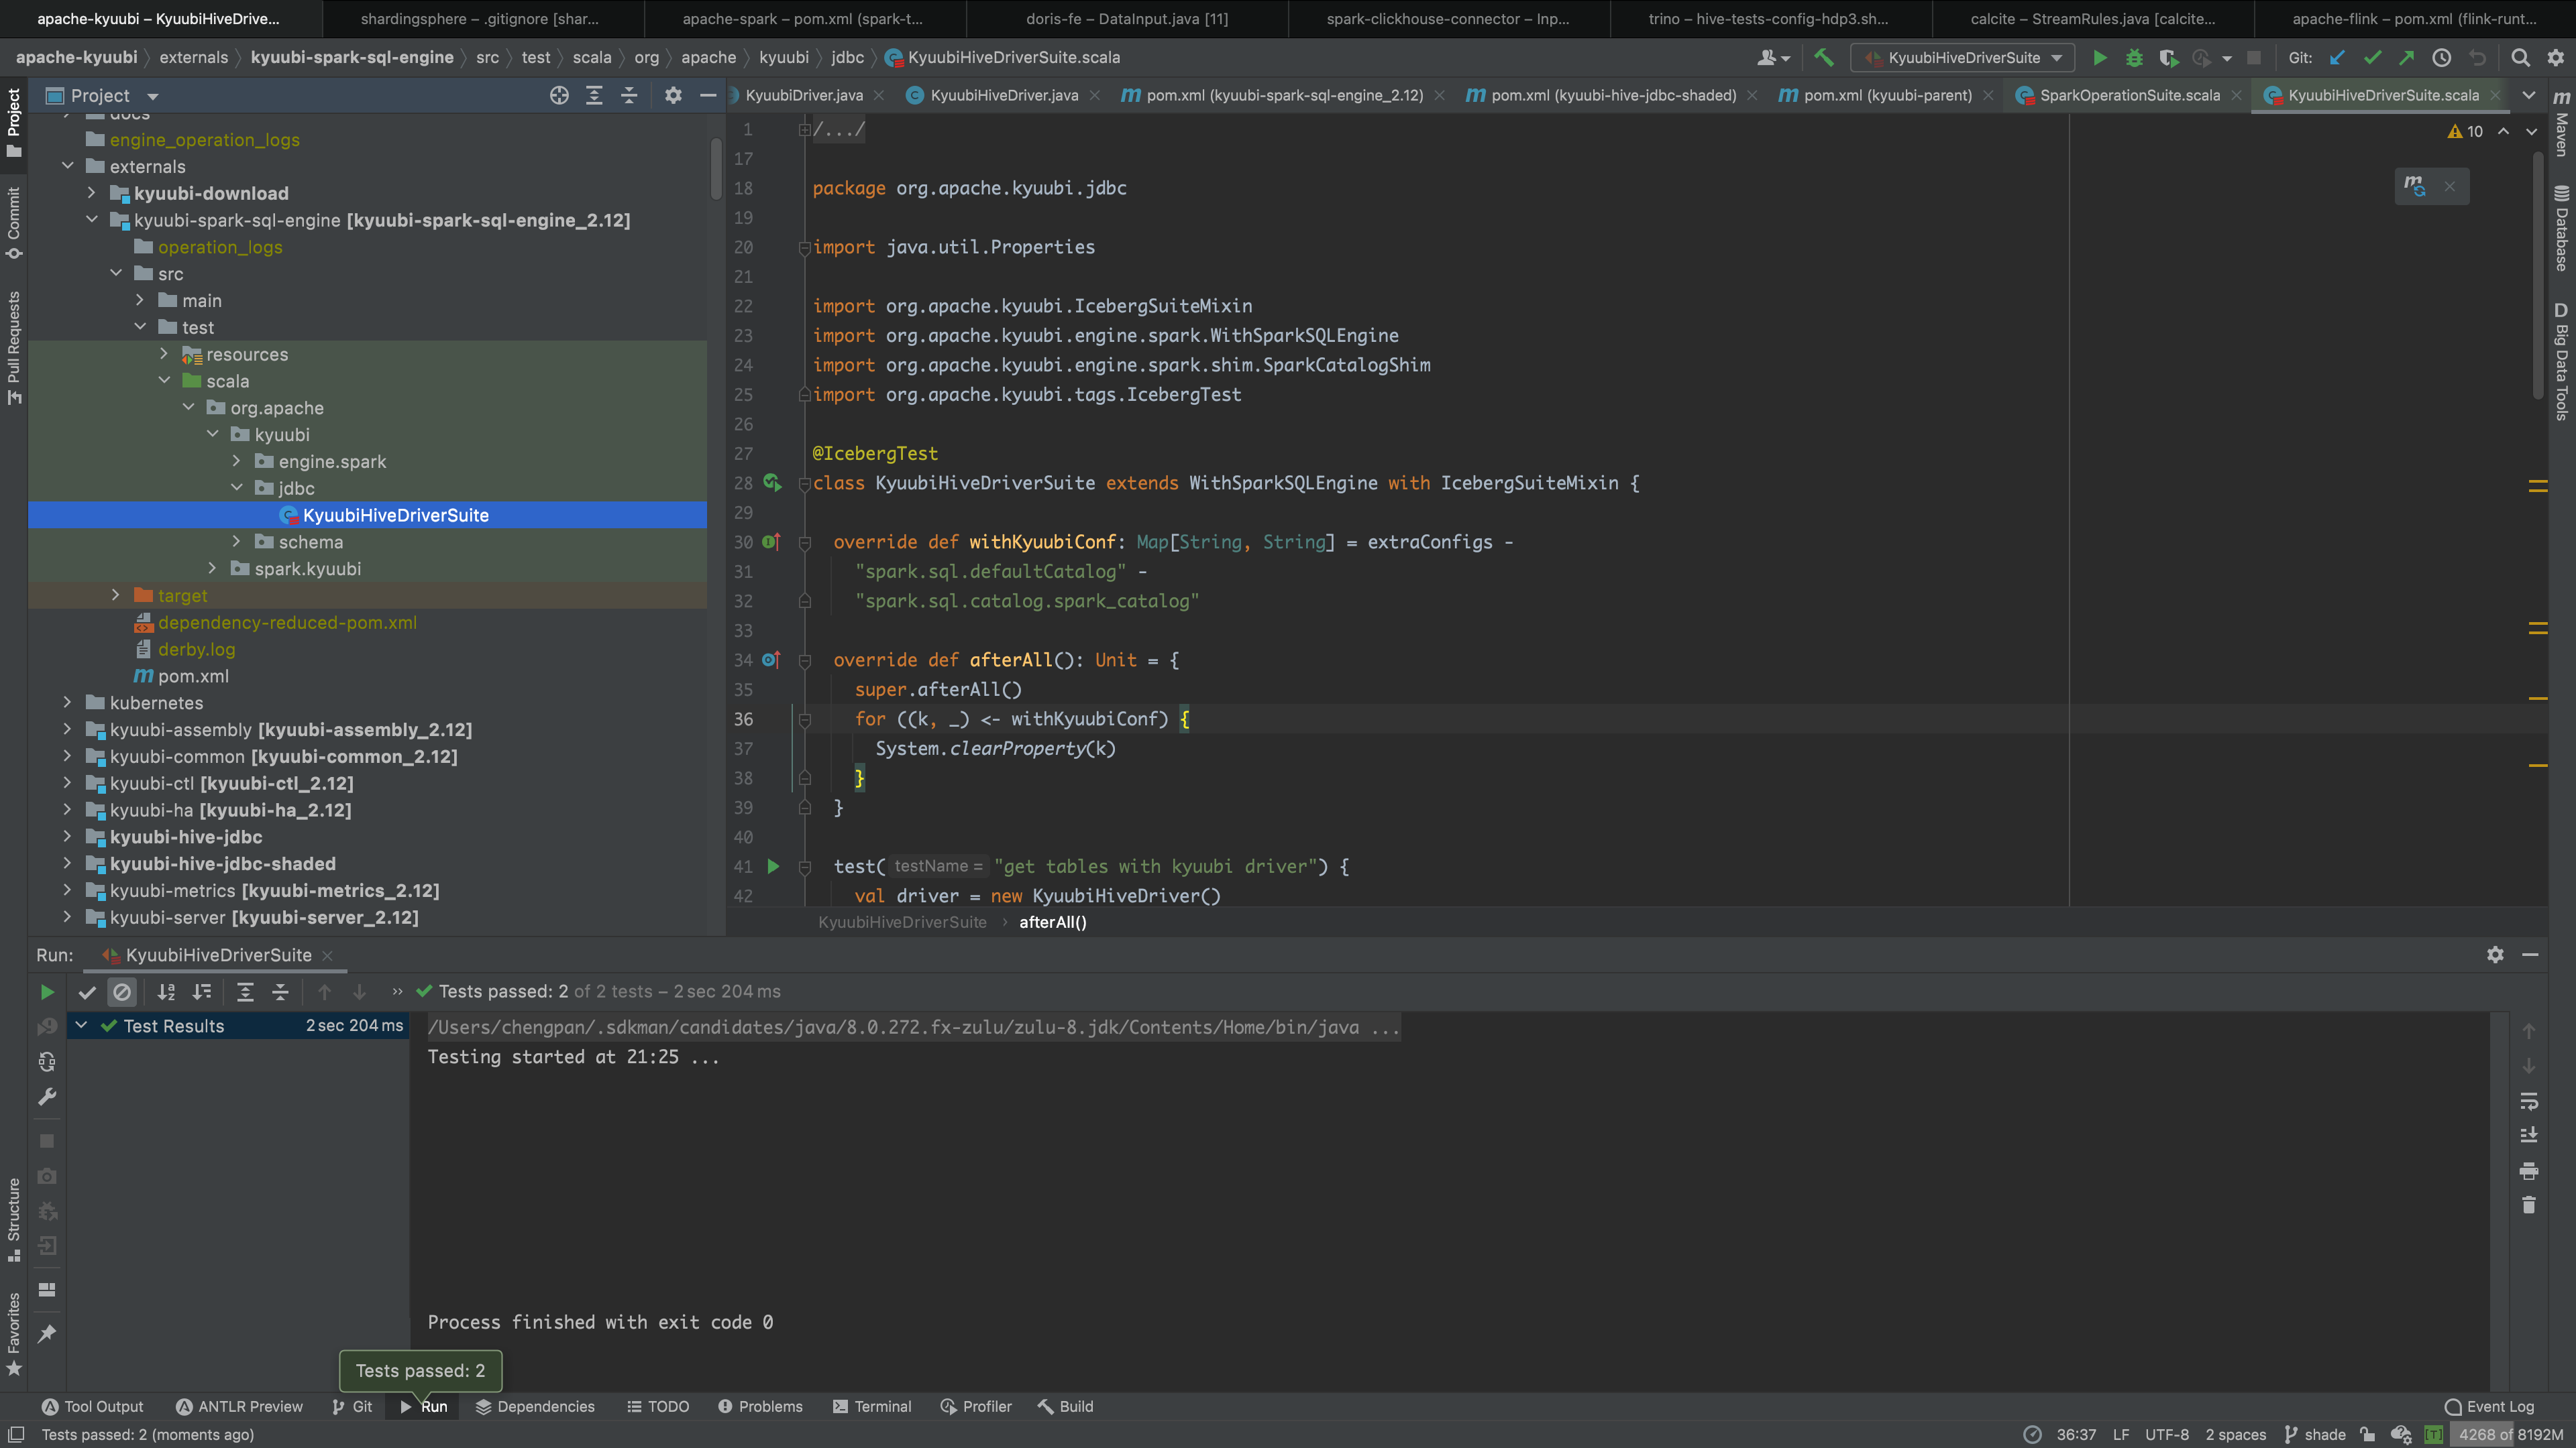
Task: Click the Build project hammer icon
Action: (x=1824, y=58)
